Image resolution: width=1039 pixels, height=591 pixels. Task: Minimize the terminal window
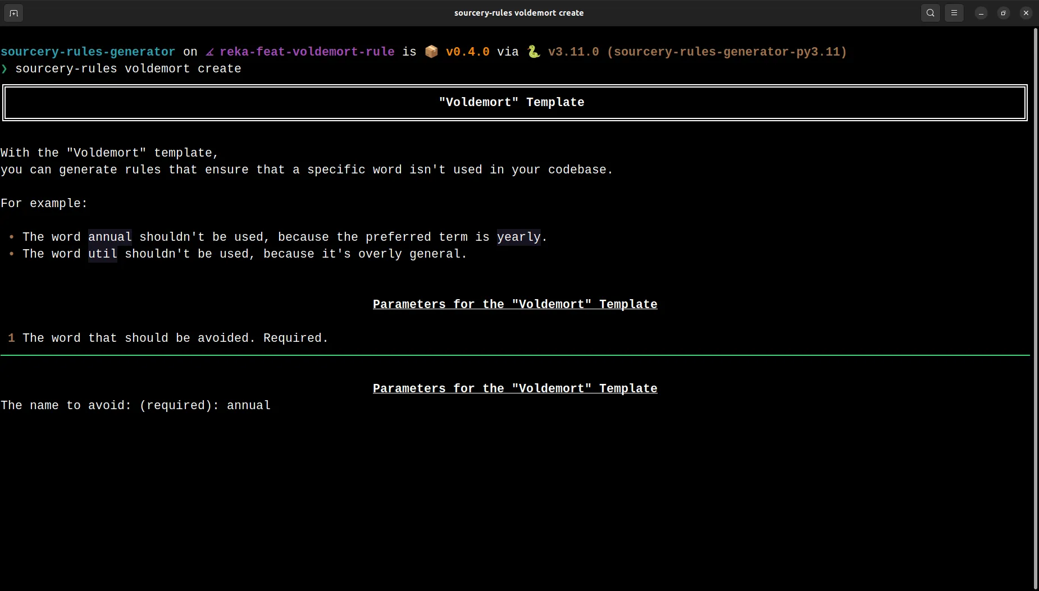tap(980, 12)
